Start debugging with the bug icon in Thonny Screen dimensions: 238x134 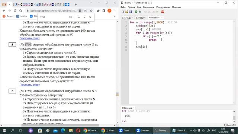click(140, 12)
